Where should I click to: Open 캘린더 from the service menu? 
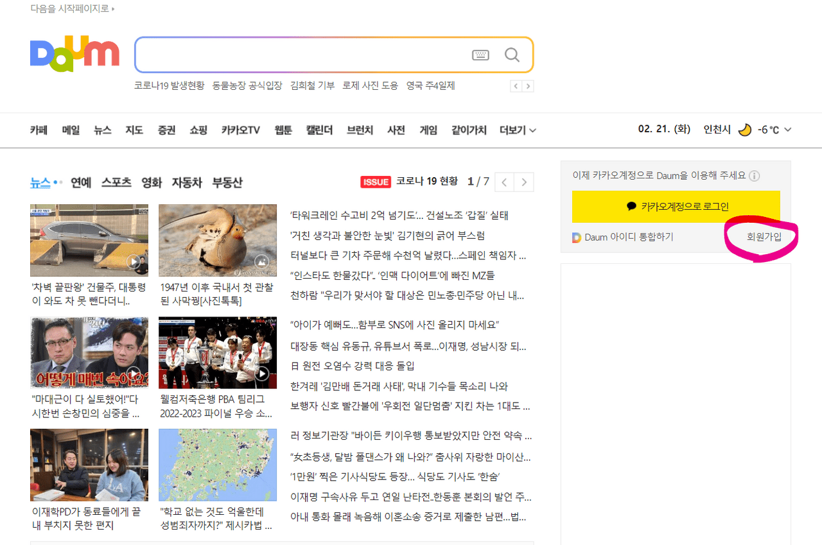[x=319, y=130]
